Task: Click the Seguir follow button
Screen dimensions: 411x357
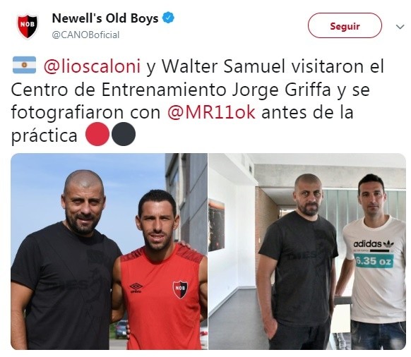Action: tap(345, 25)
